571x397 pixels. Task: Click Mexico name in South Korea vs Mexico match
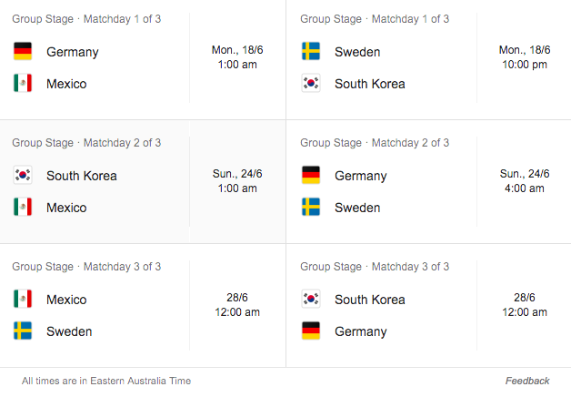tap(66, 208)
